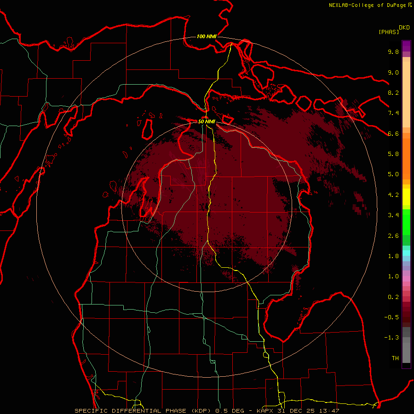The height and width of the screenshot is (414, 414).
Task: Click the date '31 DEC 25' in caption
Action: [295, 411]
